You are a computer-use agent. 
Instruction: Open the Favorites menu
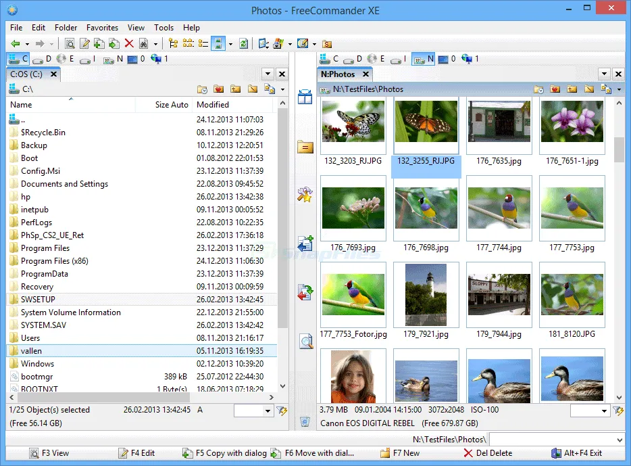[102, 27]
